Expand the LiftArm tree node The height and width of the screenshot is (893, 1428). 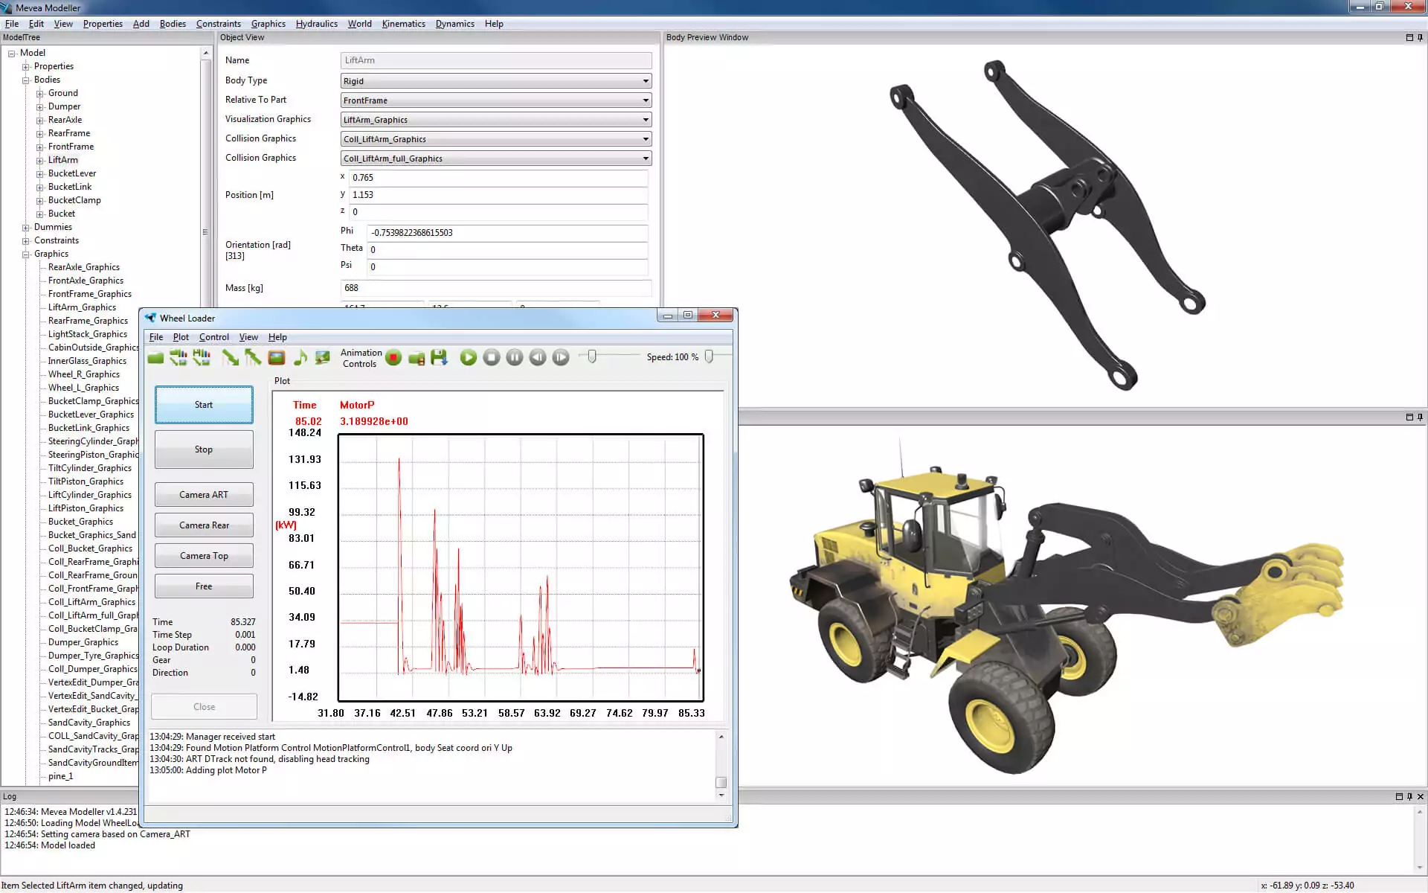click(41, 159)
